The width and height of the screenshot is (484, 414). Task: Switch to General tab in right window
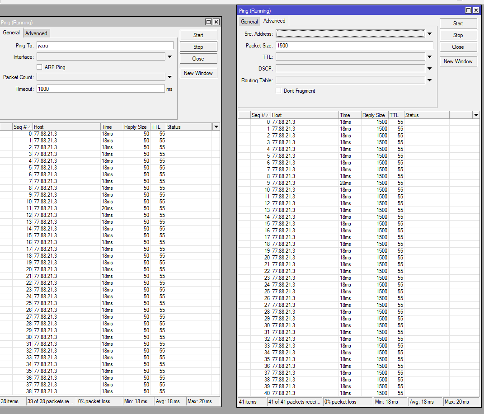[x=249, y=22]
